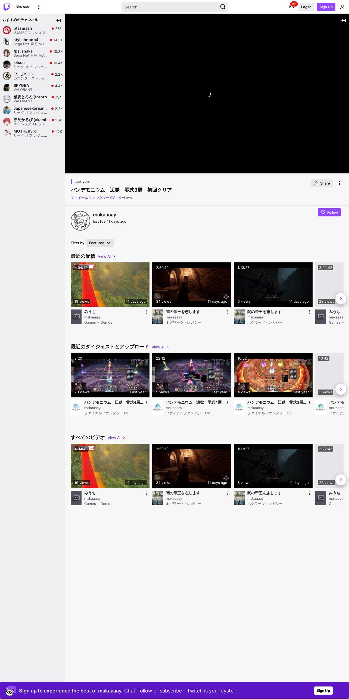This screenshot has height=699, width=349.
Task: Focus the Search input field
Action: point(170,7)
